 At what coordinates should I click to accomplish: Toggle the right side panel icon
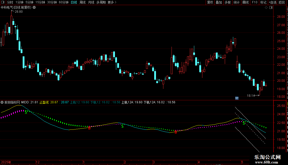pos(271,8)
